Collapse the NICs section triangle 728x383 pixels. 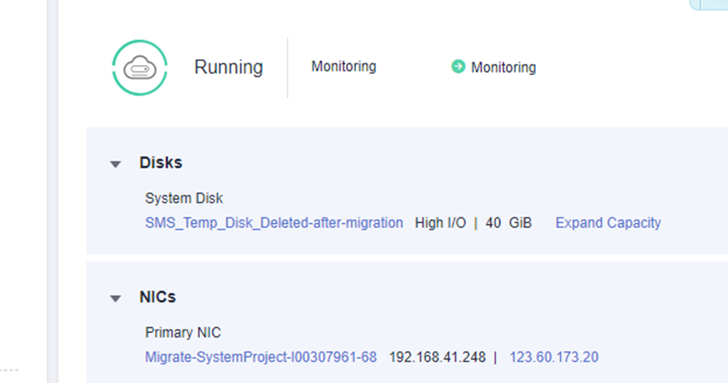[x=116, y=298]
